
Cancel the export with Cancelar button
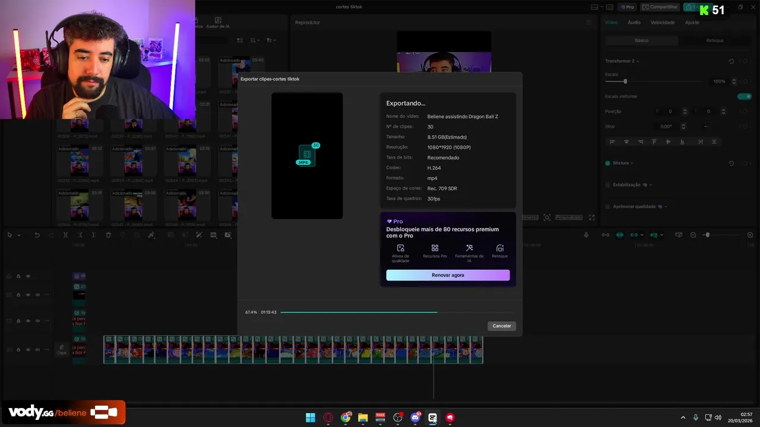(502, 326)
